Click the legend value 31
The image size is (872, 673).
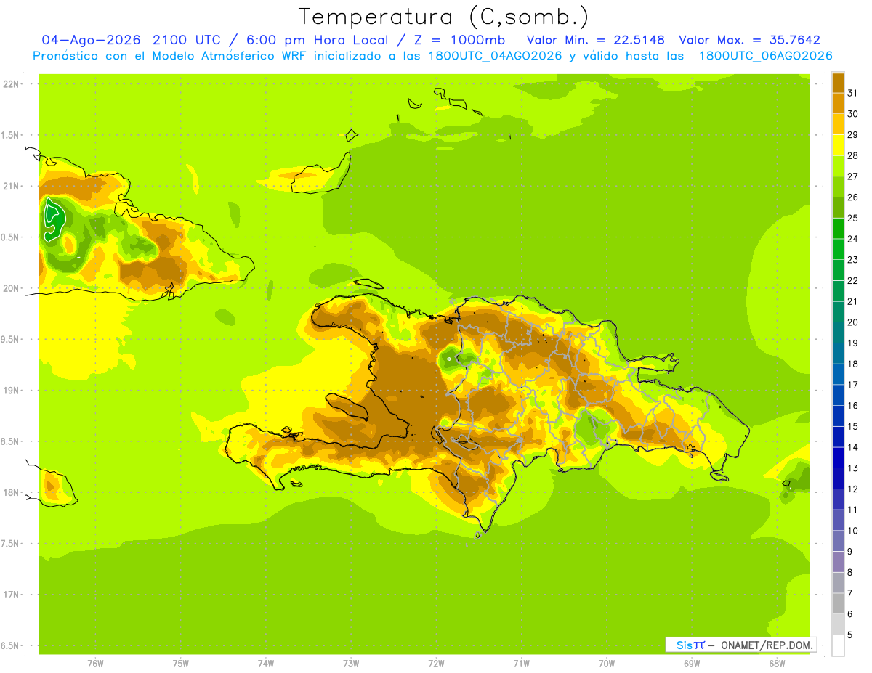853,93
